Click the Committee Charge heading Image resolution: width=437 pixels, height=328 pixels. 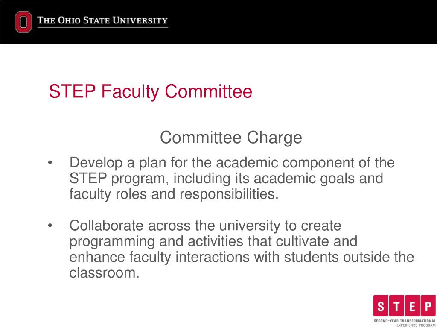click(231, 138)
